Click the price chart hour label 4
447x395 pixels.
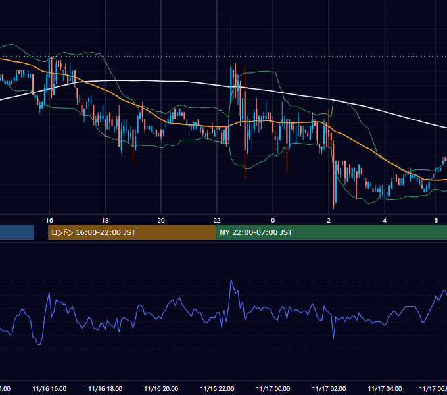click(x=385, y=220)
